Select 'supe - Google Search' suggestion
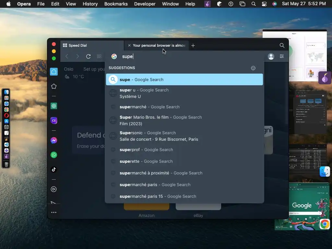The width and height of the screenshot is (332, 249). (x=184, y=80)
